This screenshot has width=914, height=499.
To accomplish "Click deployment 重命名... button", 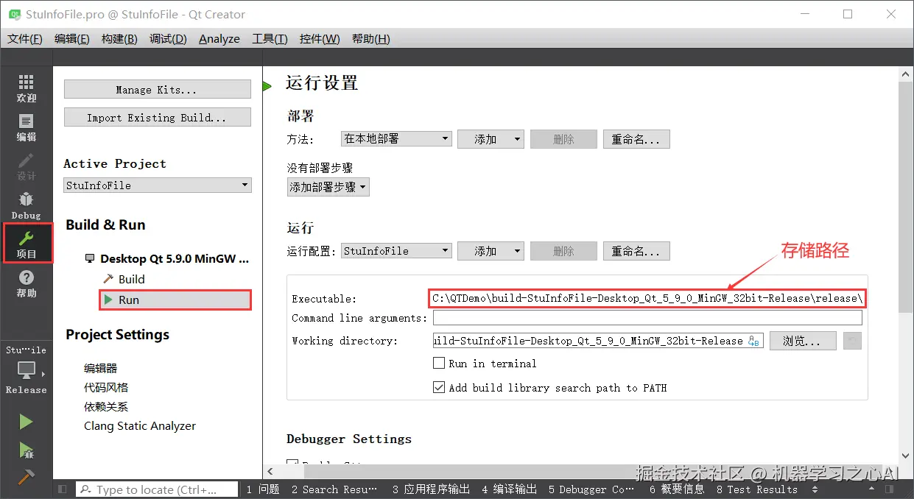I will pyautogui.click(x=636, y=138).
